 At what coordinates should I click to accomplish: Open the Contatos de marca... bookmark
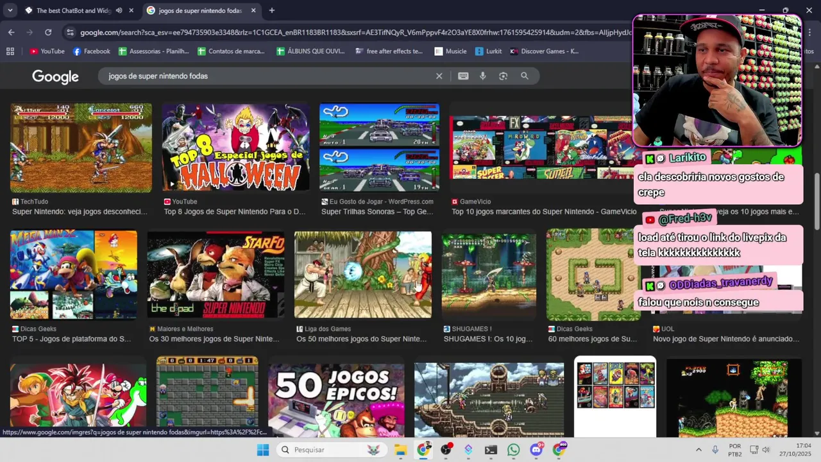coord(231,51)
